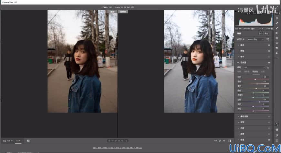Viewport: 281px width, 153px height.
Task: Click the fit-in-view zoom button
Action: point(8,141)
